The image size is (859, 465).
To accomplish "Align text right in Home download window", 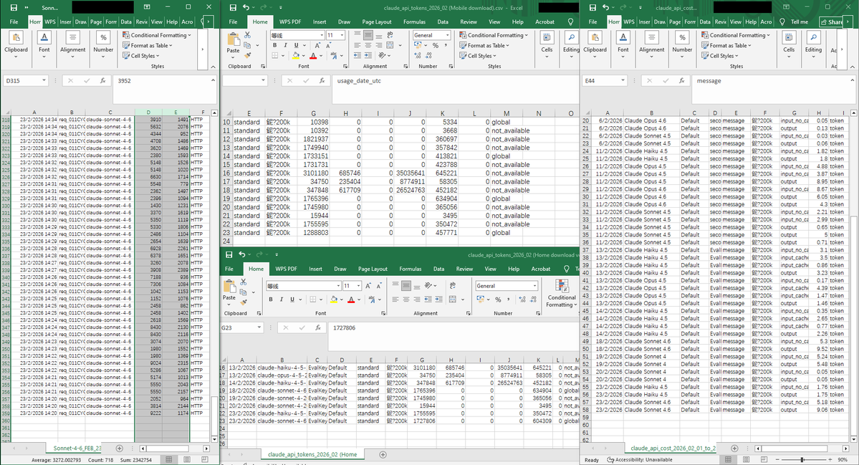I will (x=416, y=299).
